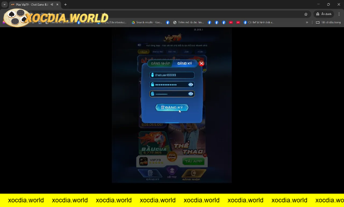Image resolution: width=344 pixels, height=207 pixels.
Task: Click the Bầu Cua value 6,772,865
Action: (x=153, y=153)
